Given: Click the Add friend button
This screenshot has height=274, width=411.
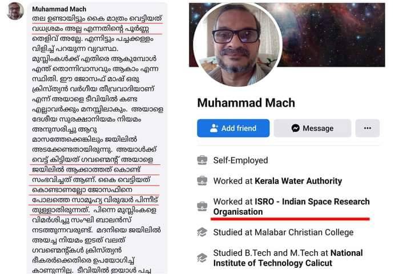Looking at the screenshot, I should [x=233, y=128].
